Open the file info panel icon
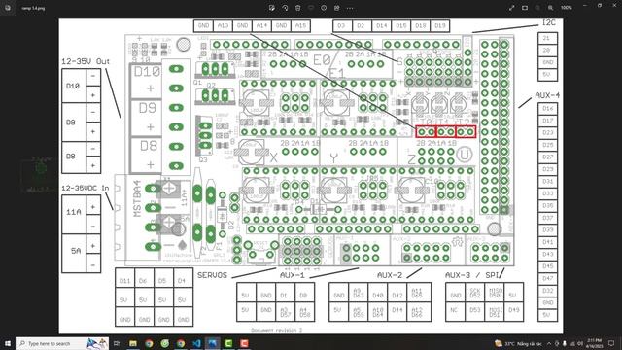The image size is (622, 350). click(324, 8)
